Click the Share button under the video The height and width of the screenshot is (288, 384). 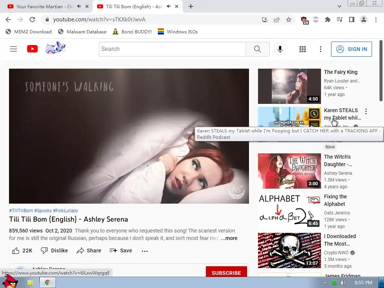click(x=88, y=250)
